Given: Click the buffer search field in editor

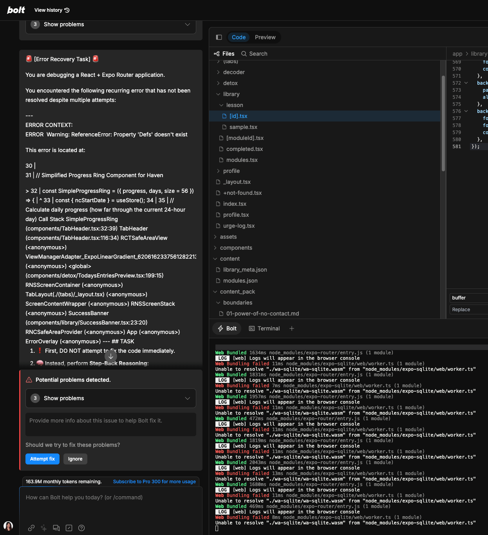Looking at the screenshot, I should pos(469,298).
